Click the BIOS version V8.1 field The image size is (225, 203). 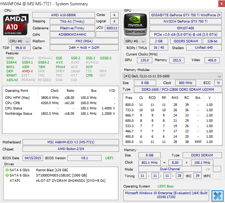tap(84, 158)
